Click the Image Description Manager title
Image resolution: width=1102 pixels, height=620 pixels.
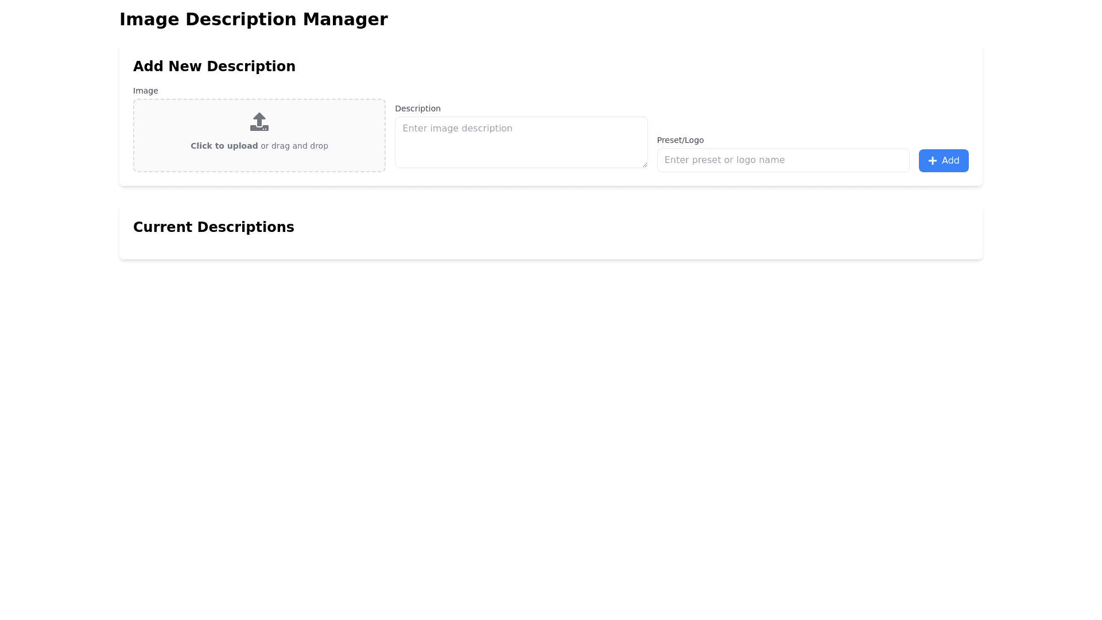click(253, 20)
